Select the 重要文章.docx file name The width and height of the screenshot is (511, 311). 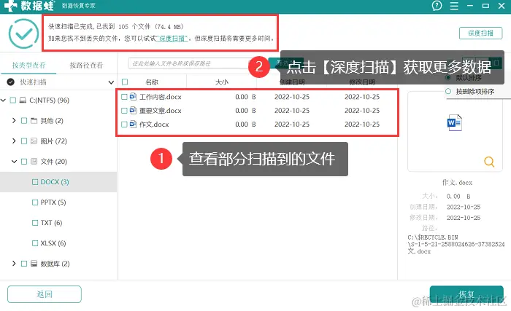pos(161,111)
